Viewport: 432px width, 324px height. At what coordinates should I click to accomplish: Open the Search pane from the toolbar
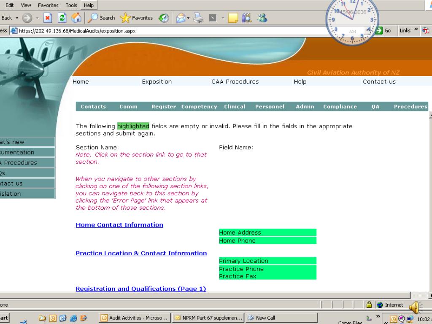coord(101,18)
